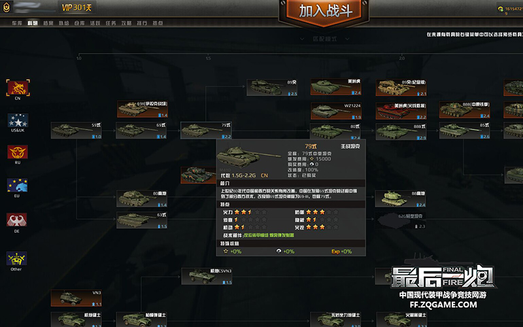Viewport: 523px width, 327px height.
Task: Select the WZ1224 tank card
Action: 336,111
